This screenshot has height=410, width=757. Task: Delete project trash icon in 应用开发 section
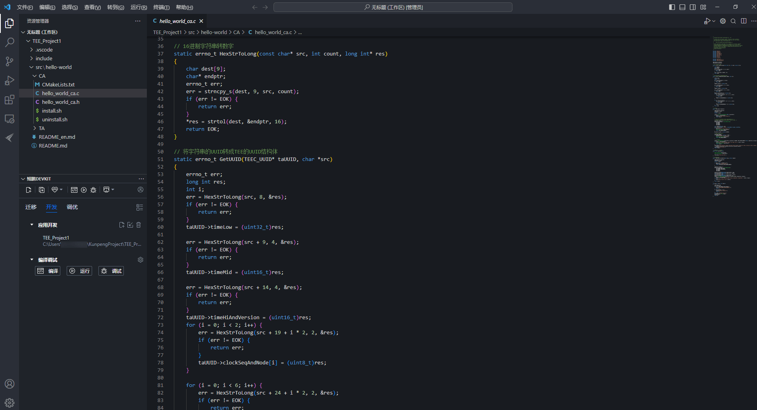(x=139, y=225)
